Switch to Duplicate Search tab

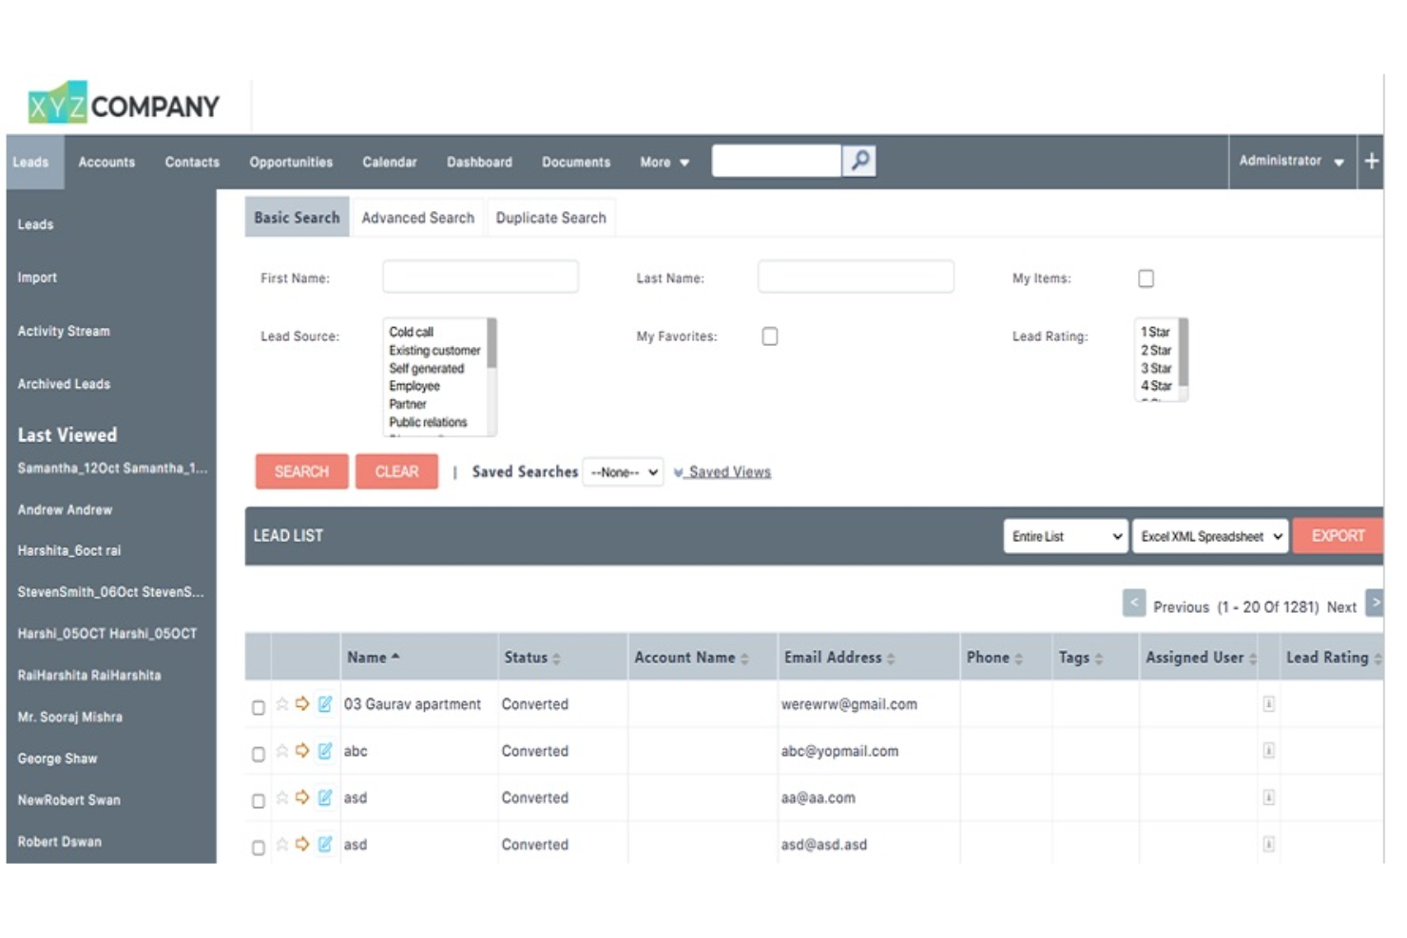point(551,218)
